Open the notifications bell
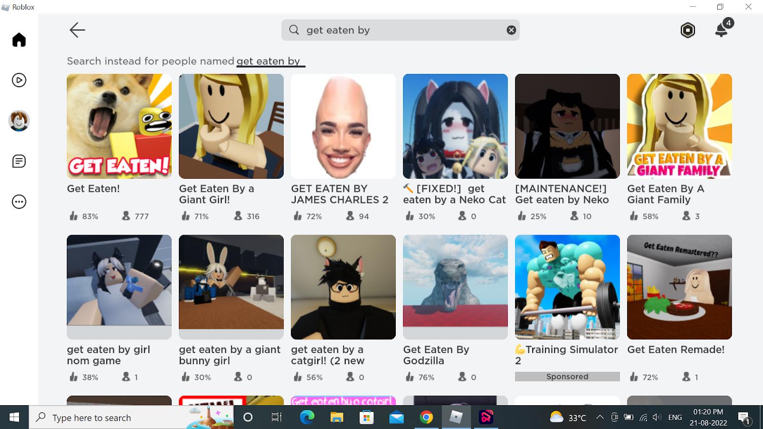The width and height of the screenshot is (763, 429). [x=722, y=30]
